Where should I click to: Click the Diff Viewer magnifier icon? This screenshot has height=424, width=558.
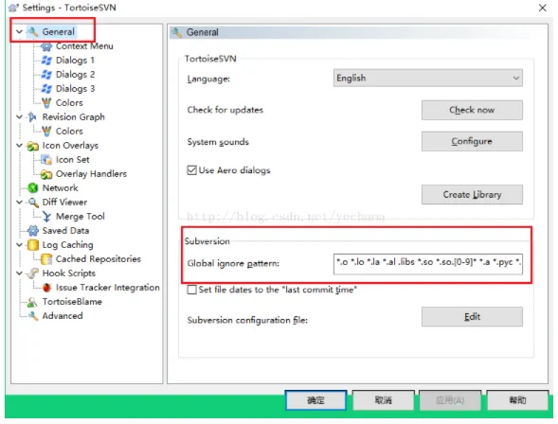33,203
